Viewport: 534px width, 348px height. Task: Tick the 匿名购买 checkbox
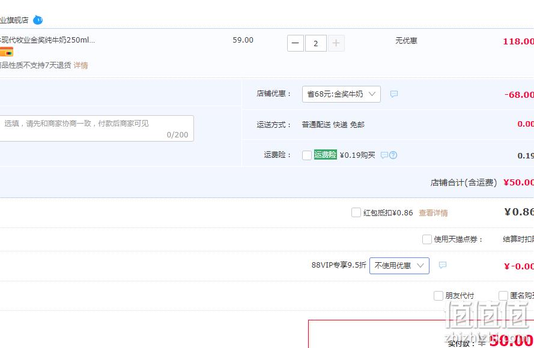click(x=503, y=296)
